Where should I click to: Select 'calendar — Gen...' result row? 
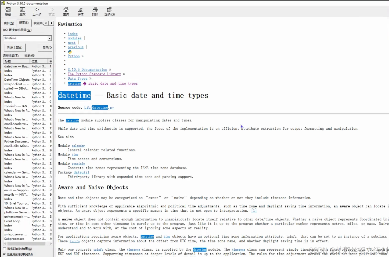[28, 172]
